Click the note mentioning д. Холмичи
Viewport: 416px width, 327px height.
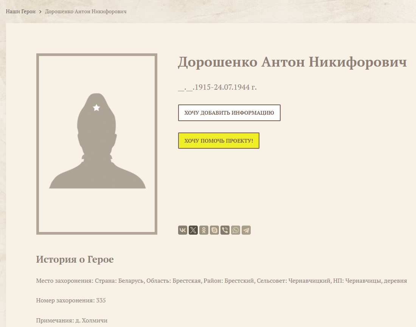click(x=72, y=320)
